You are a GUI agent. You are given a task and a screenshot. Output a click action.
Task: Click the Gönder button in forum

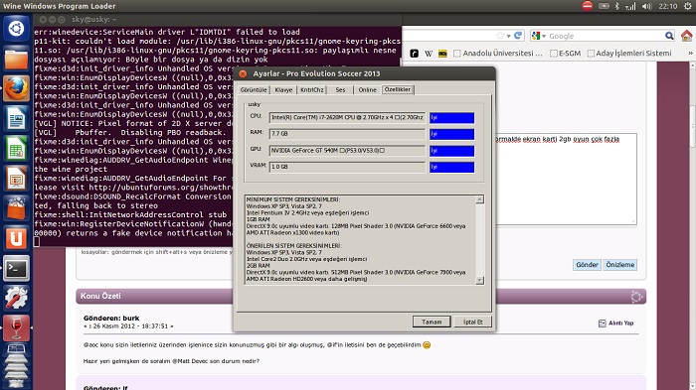pyautogui.click(x=587, y=265)
